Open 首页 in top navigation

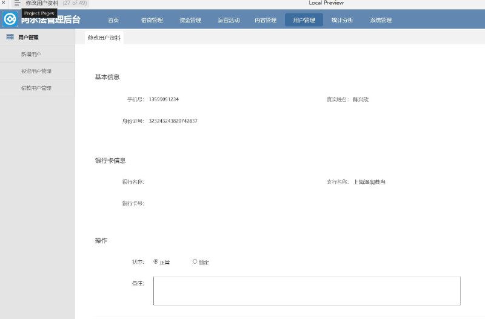point(113,20)
